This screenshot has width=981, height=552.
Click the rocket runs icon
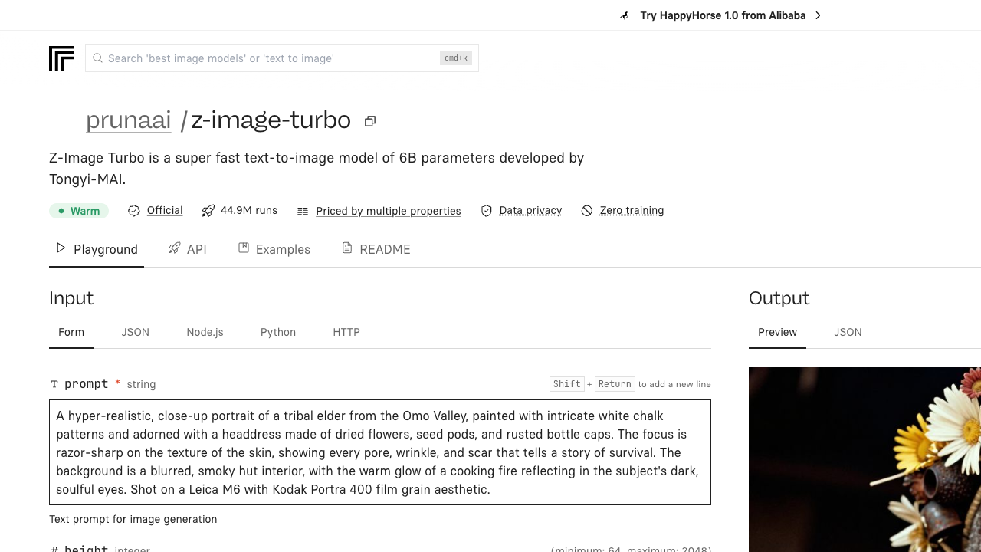(x=208, y=211)
